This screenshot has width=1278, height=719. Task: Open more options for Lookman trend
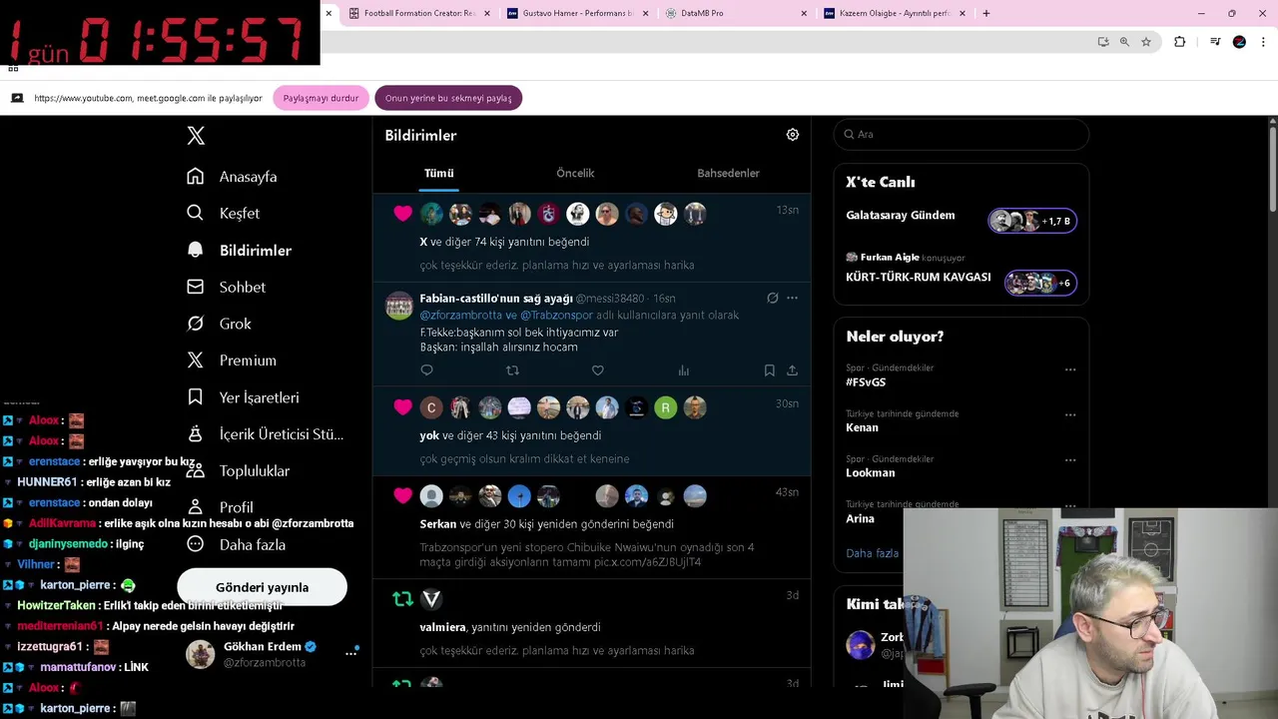(1070, 460)
